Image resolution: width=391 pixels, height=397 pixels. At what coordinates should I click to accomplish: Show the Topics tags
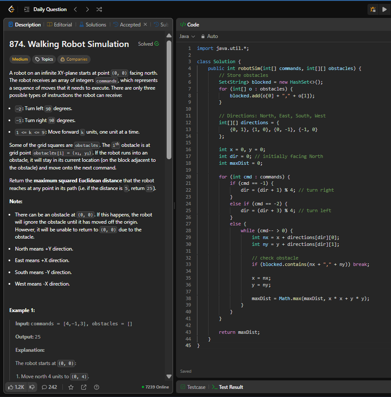pos(44,59)
